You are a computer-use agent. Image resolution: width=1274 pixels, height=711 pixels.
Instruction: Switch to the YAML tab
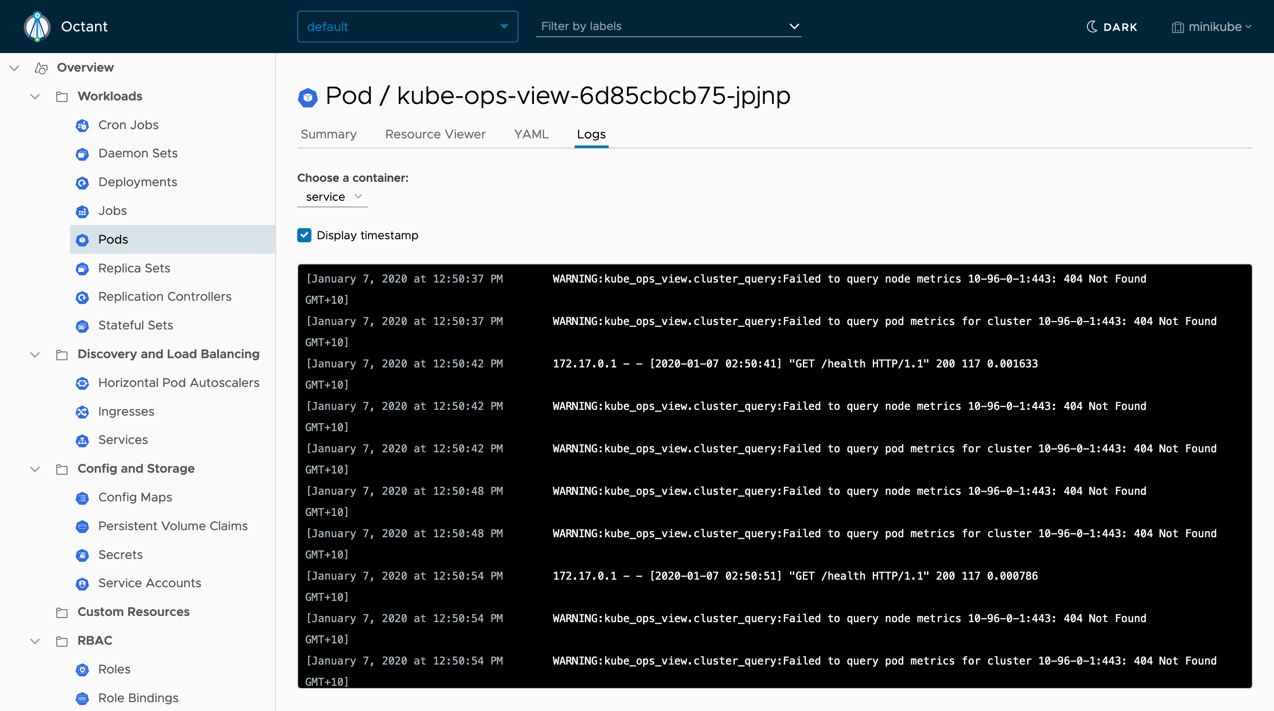point(531,134)
